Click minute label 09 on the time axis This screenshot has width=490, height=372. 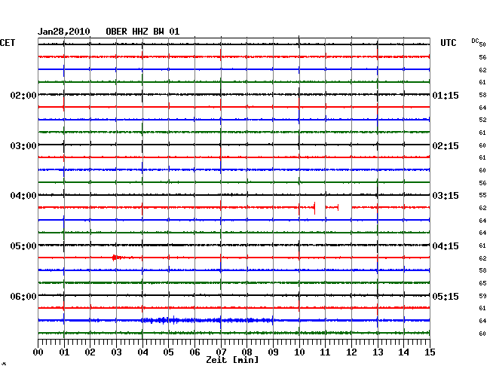coord(273,352)
